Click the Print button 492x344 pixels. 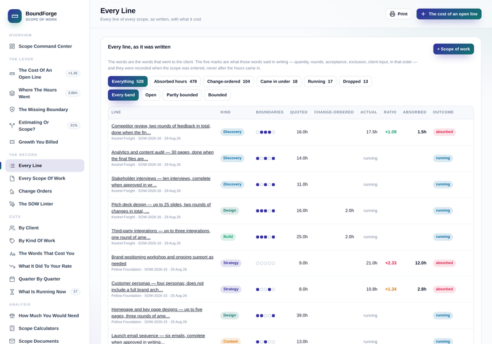(x=398, y=14)
